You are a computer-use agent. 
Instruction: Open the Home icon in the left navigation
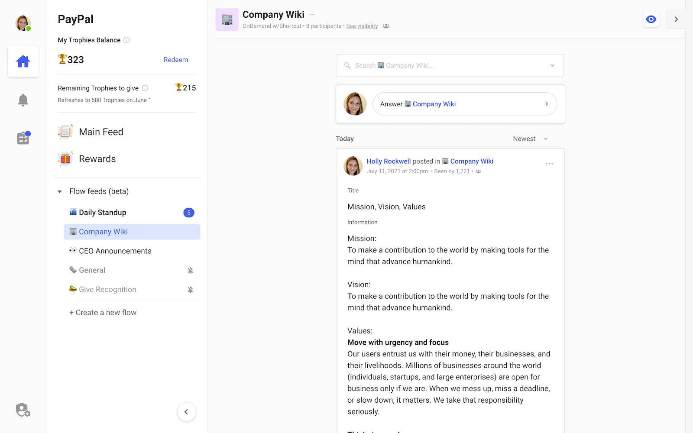(x=23, y=61)
